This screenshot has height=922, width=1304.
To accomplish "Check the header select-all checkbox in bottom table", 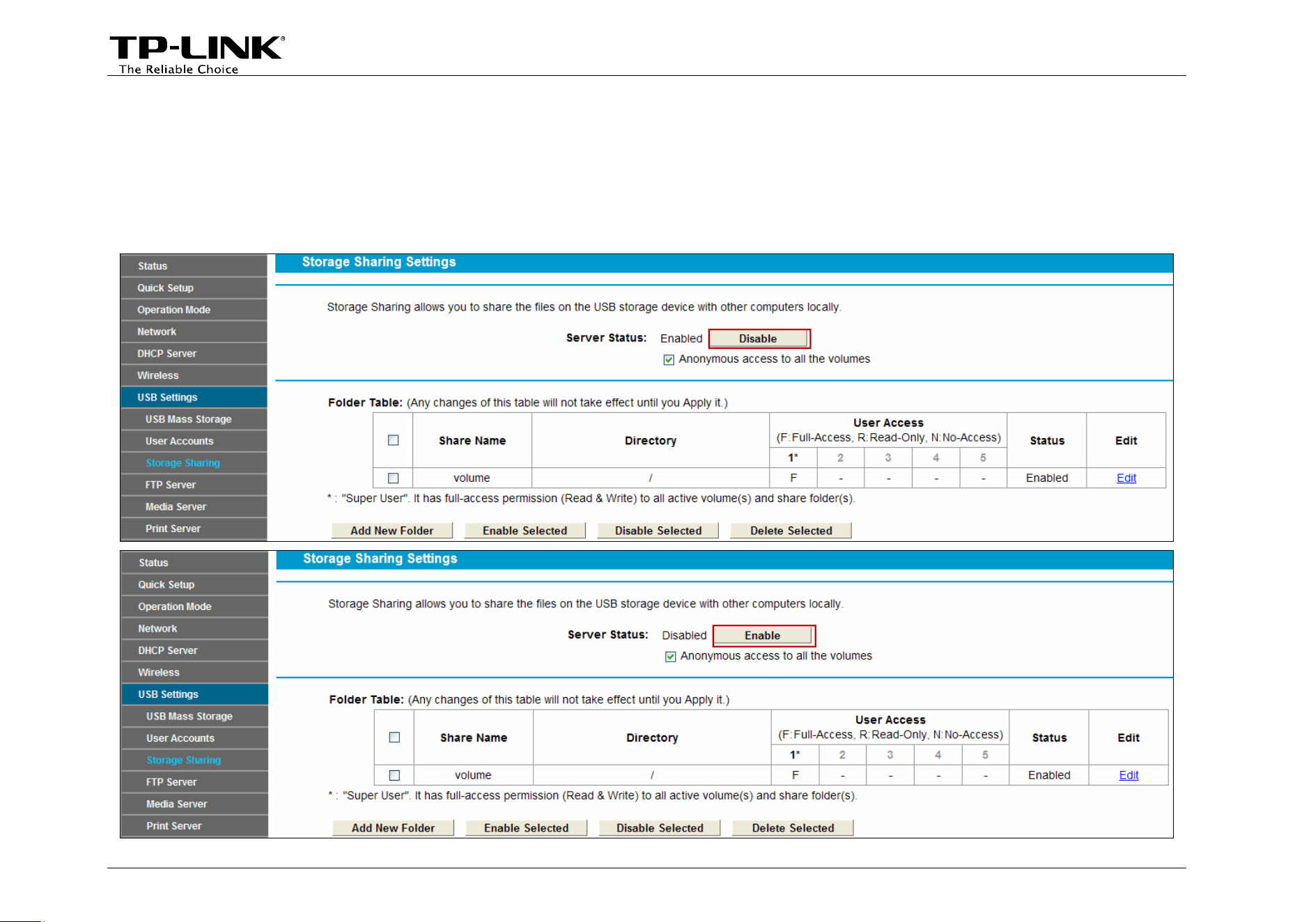I will pyautogui.click(x=394, y=737).
